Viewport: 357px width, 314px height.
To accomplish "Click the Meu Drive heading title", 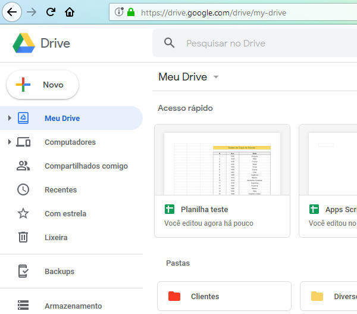I will pos(183,77).
